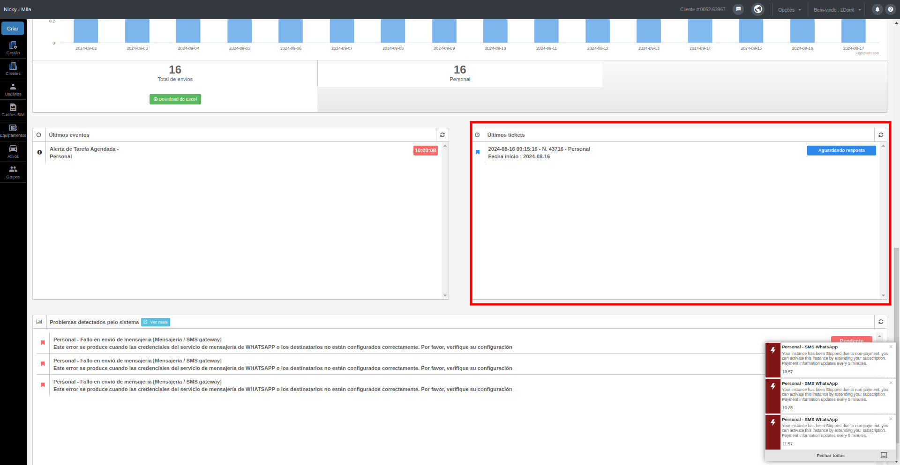Open the Ativos car icon

coord(13,151)
